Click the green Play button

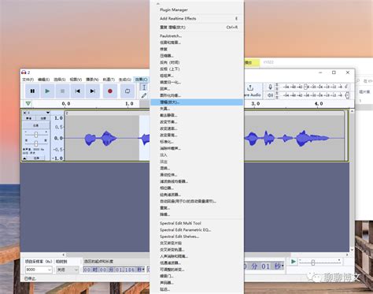click(47, 91)
